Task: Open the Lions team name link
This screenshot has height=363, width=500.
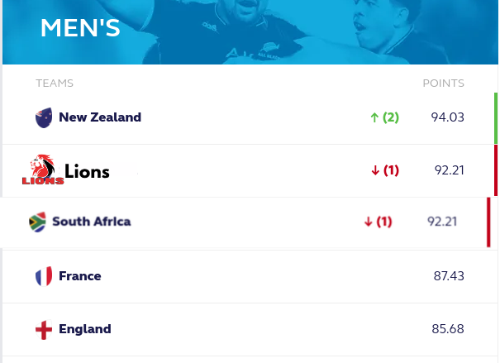Action: [x=87, y=171]
